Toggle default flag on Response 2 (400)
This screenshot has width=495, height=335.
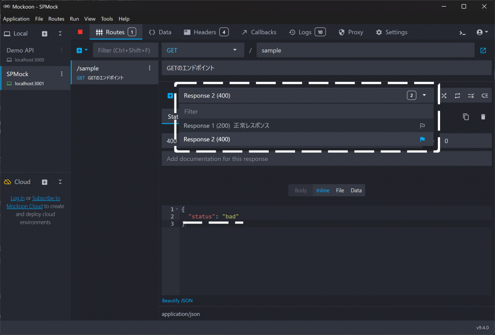click(x=422, y=139)
